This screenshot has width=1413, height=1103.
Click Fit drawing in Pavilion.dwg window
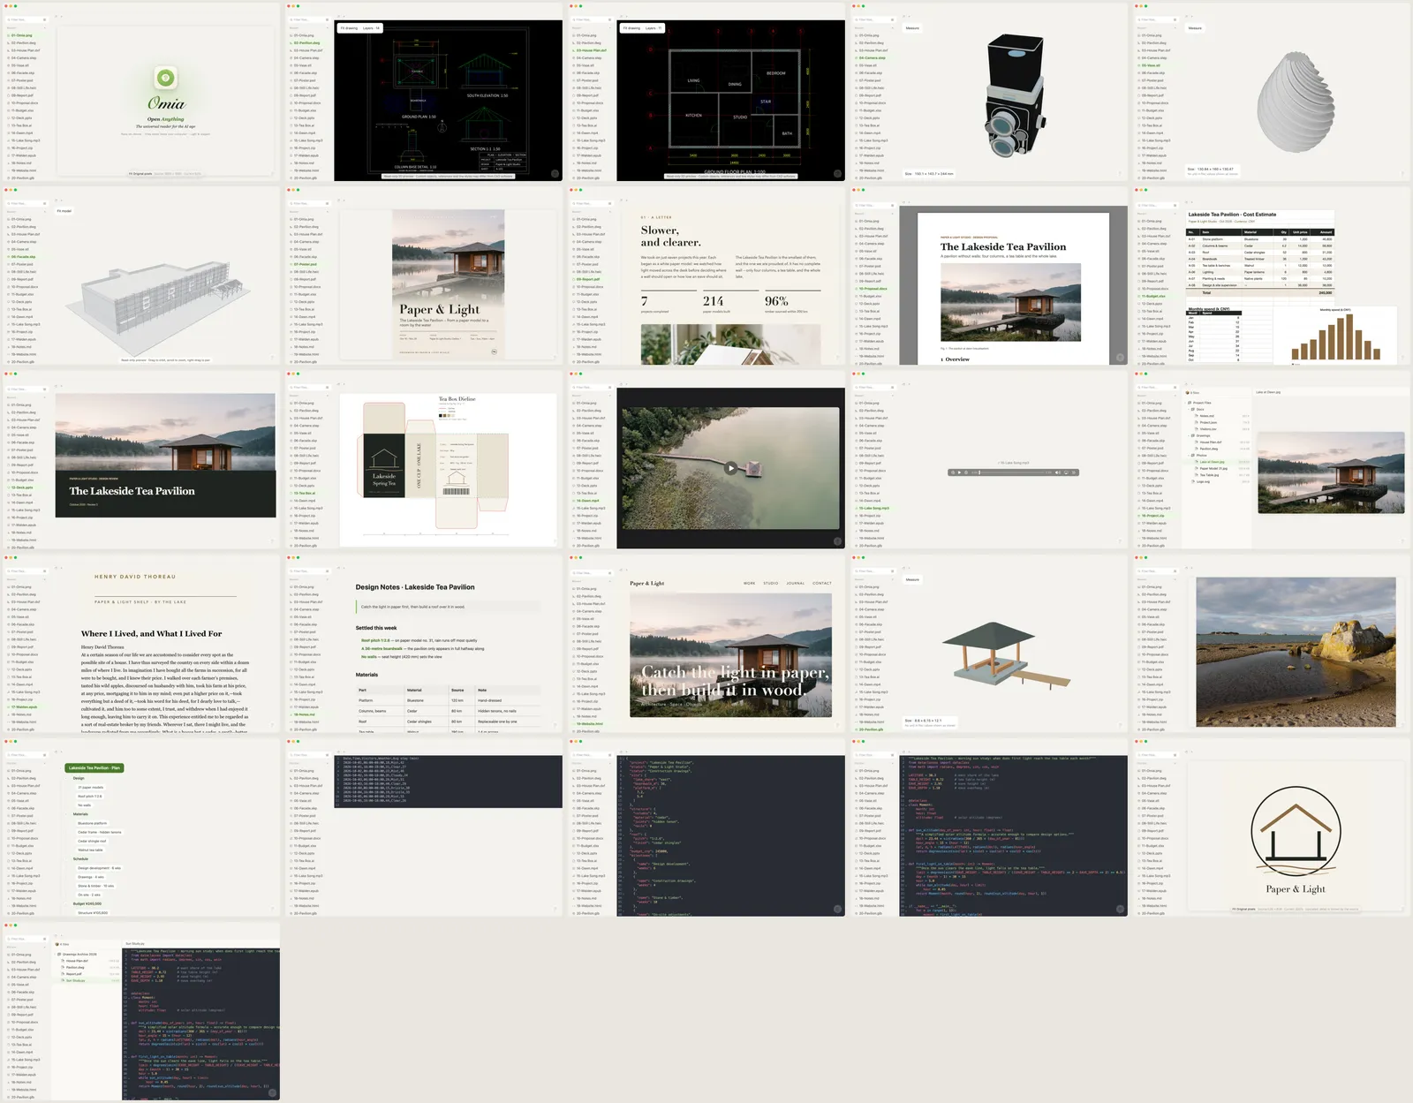tap(350, 28)
